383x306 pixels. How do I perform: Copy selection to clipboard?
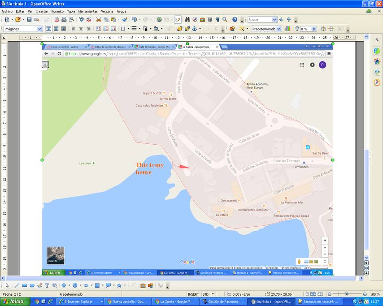(106, 20)
